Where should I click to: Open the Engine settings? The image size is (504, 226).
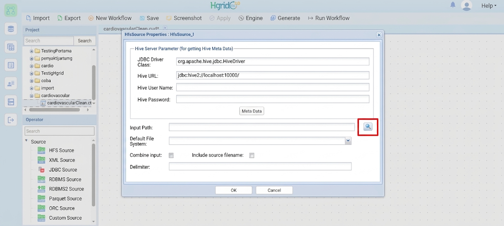pyautogui.click(x=251, y=18)
